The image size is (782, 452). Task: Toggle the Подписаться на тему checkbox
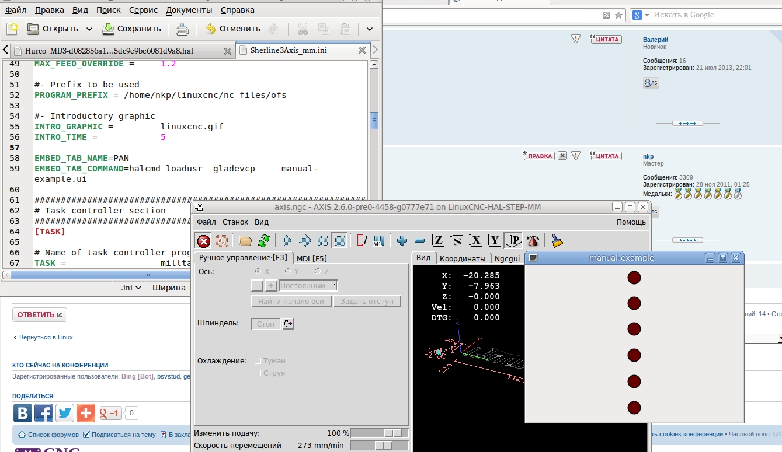86,435
